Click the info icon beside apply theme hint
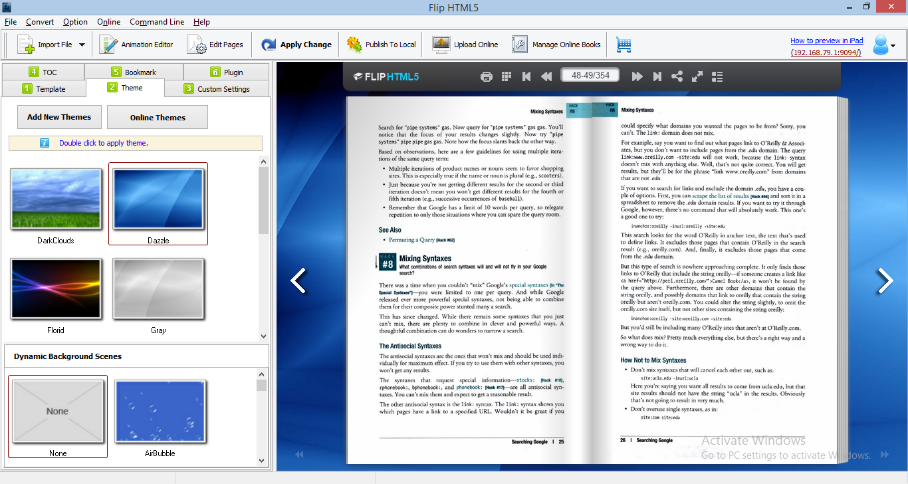 (x=45, y=143)
